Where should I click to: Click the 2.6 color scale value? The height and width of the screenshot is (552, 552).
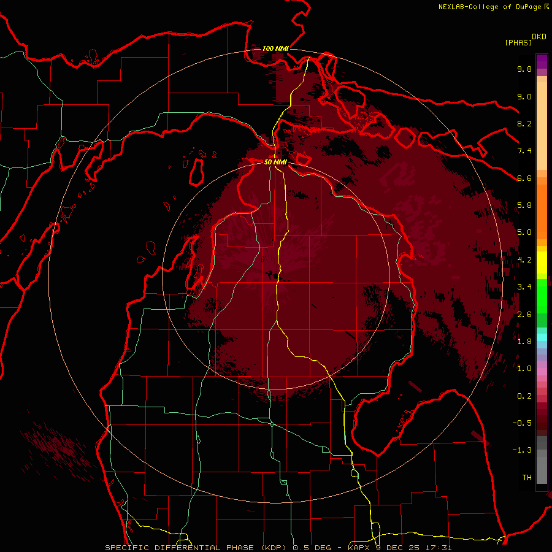(x=524, y=315)
